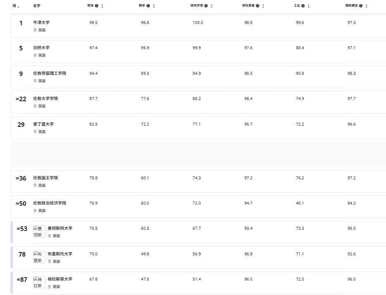Click the info icon next to 国际展望
Viewport: 386px width, 295px height.
pyautogui.click(x=361, y=6)
